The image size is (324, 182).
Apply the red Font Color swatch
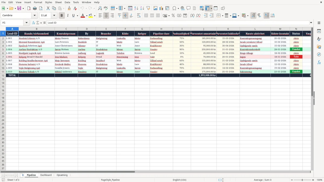tap(83, 16)
